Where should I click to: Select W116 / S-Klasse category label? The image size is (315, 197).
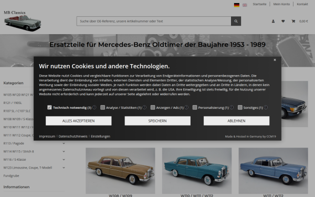click(15, 160)
